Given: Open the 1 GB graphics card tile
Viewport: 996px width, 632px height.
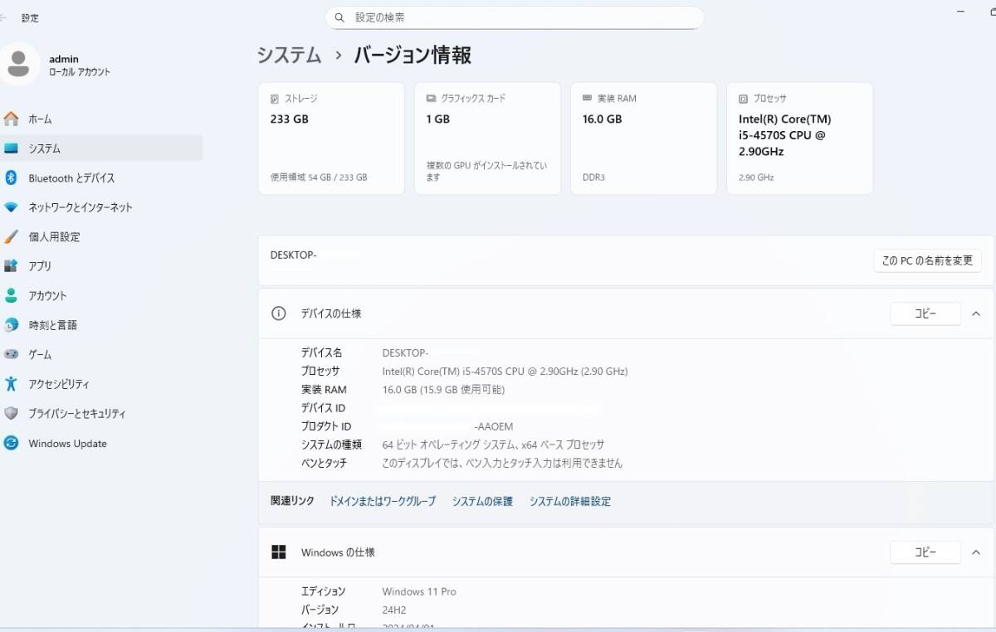Looking at the screenshot, I should pos(487,139).
